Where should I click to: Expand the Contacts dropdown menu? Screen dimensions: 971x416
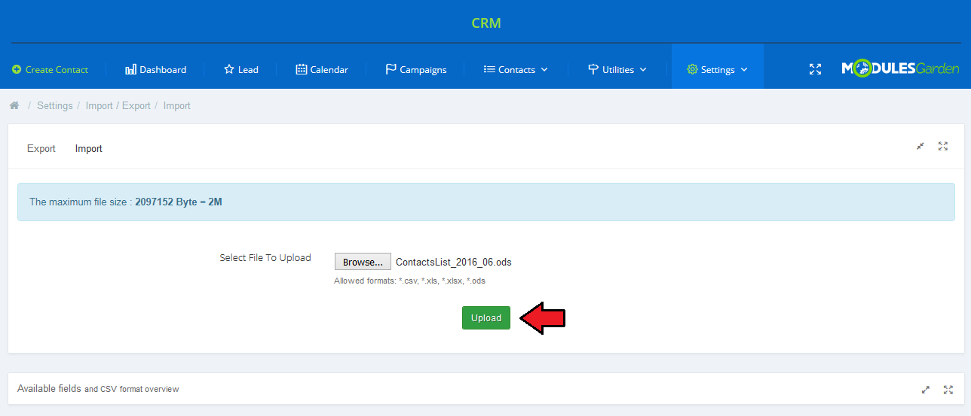[516, 69]
